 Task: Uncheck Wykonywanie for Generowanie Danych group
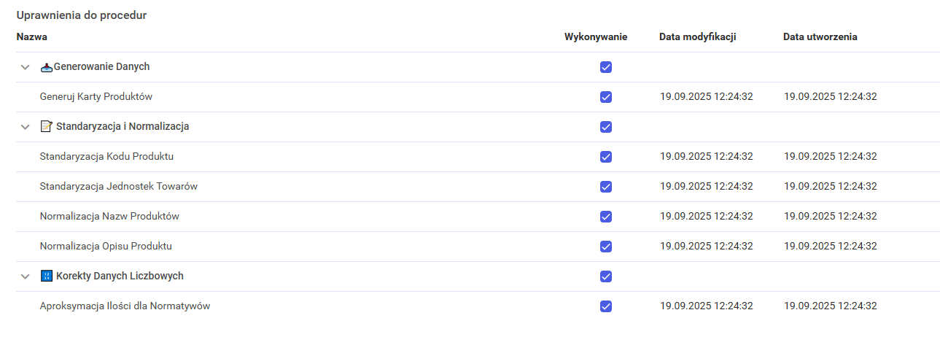[x=605, y=67]
